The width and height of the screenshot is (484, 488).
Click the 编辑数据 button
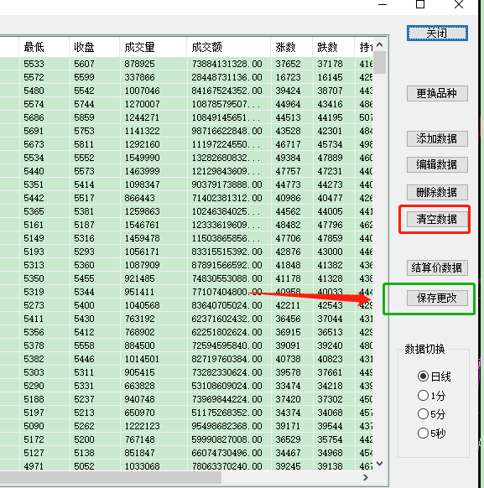coord(437,164)
